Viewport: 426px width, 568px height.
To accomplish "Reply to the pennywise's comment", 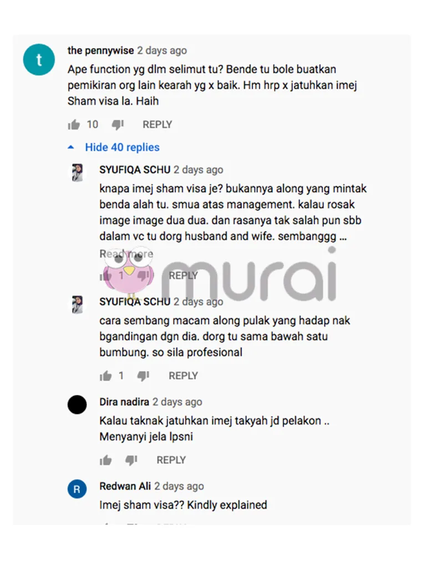I will click(157, 125).
